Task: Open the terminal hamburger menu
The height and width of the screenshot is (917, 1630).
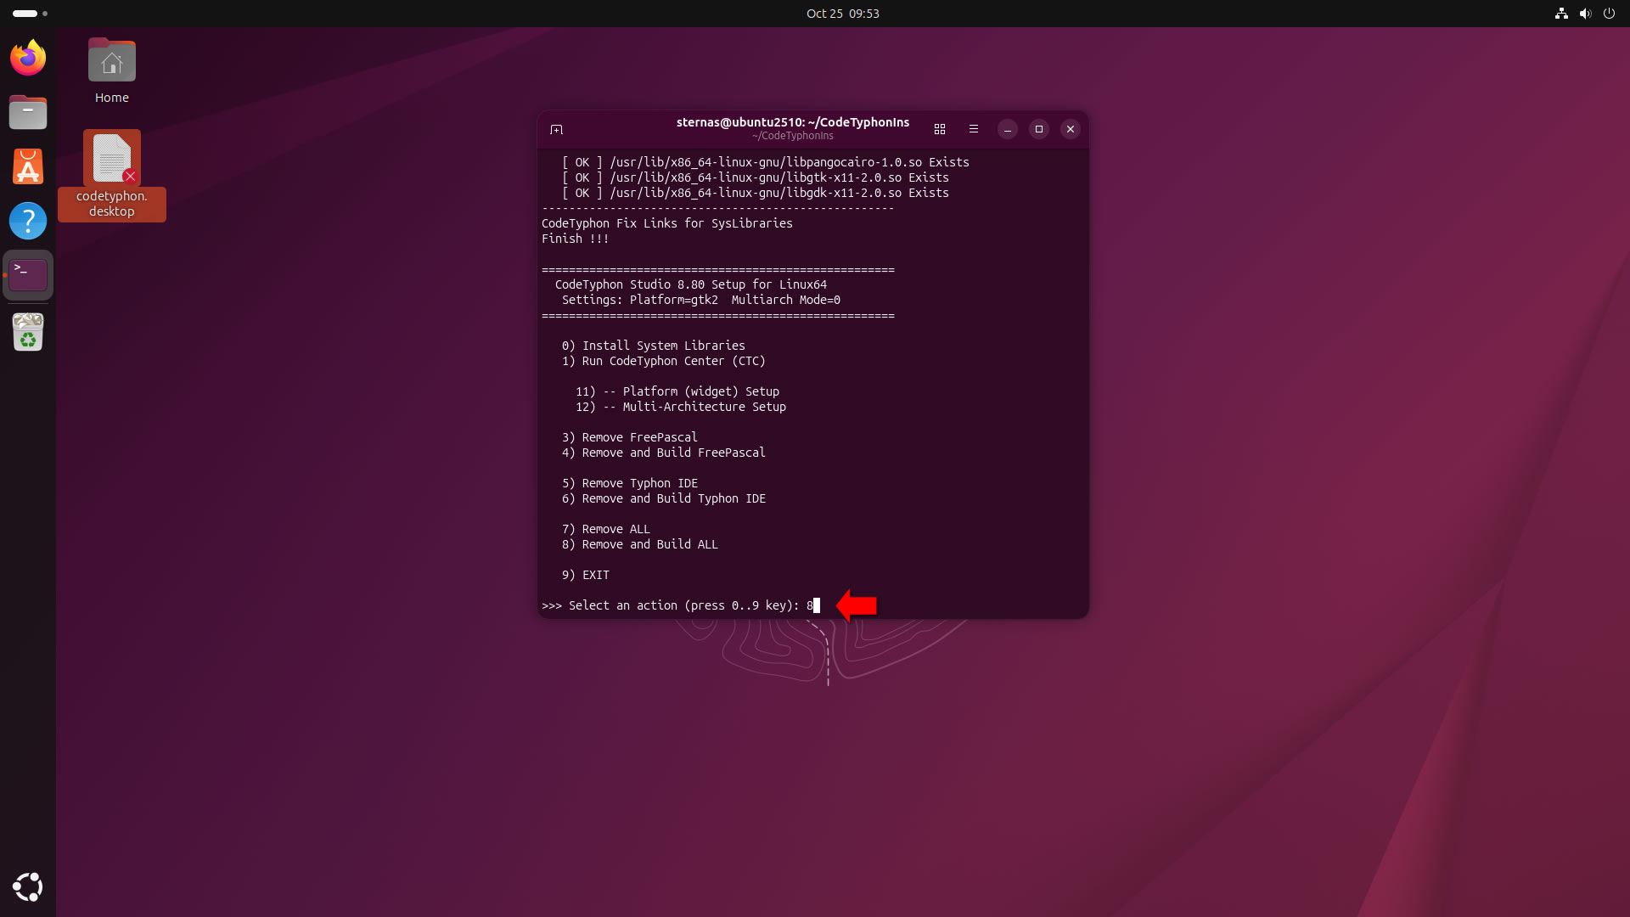Action: tap(973, 129)
